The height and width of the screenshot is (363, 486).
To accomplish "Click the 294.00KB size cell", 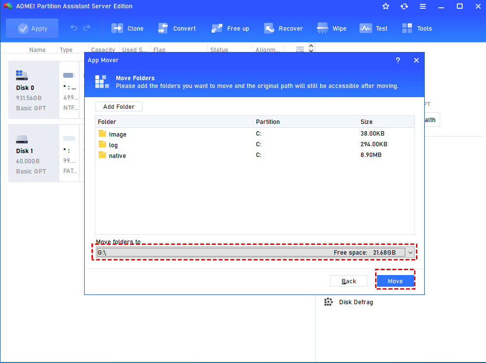I will click(x=374, y=144).
